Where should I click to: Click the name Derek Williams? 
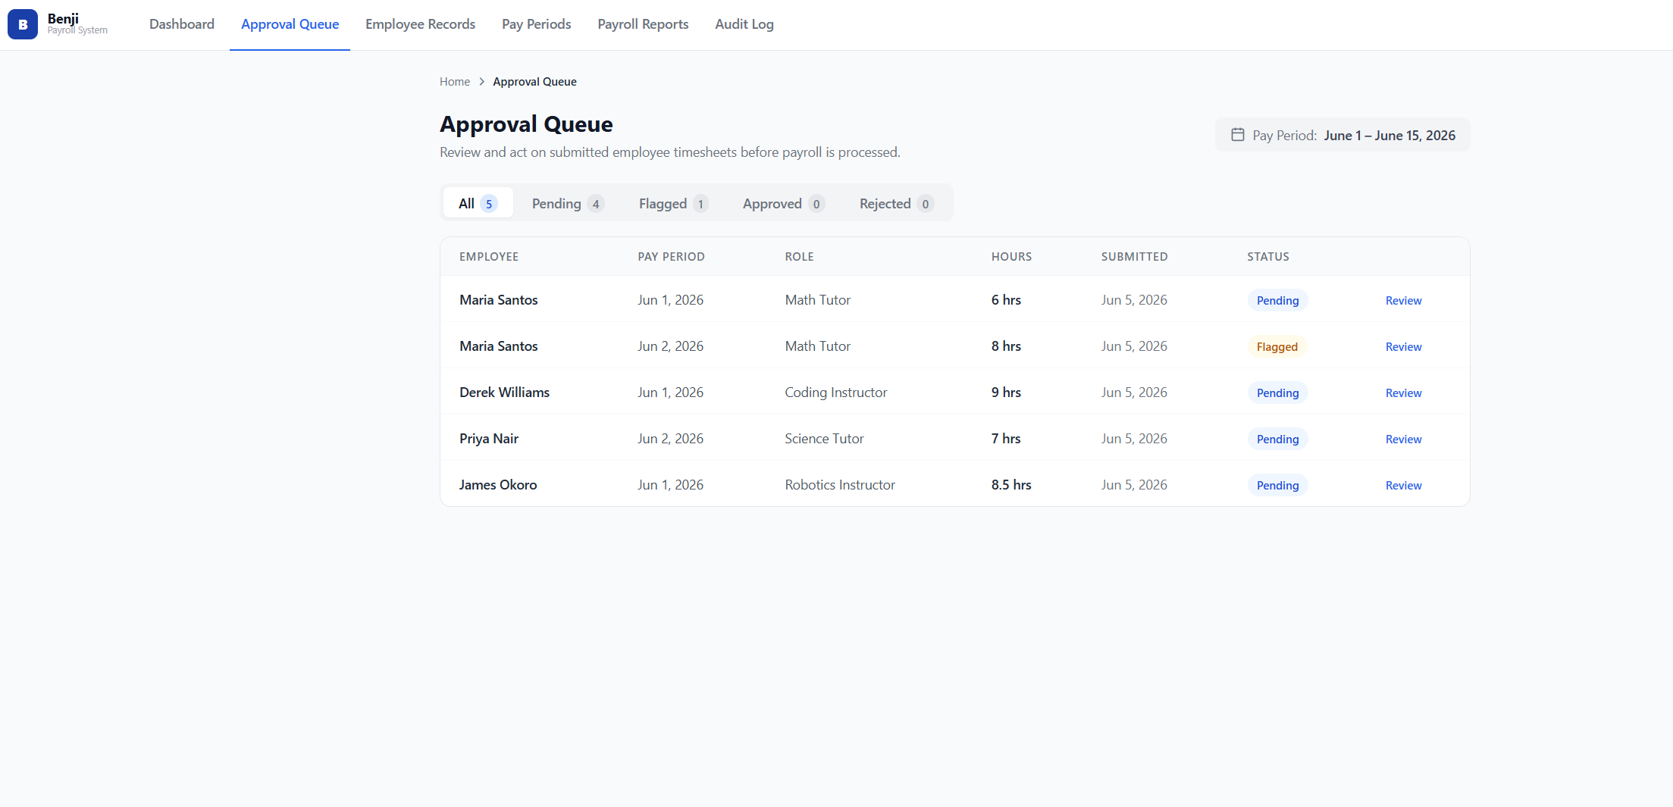(504, 392)
